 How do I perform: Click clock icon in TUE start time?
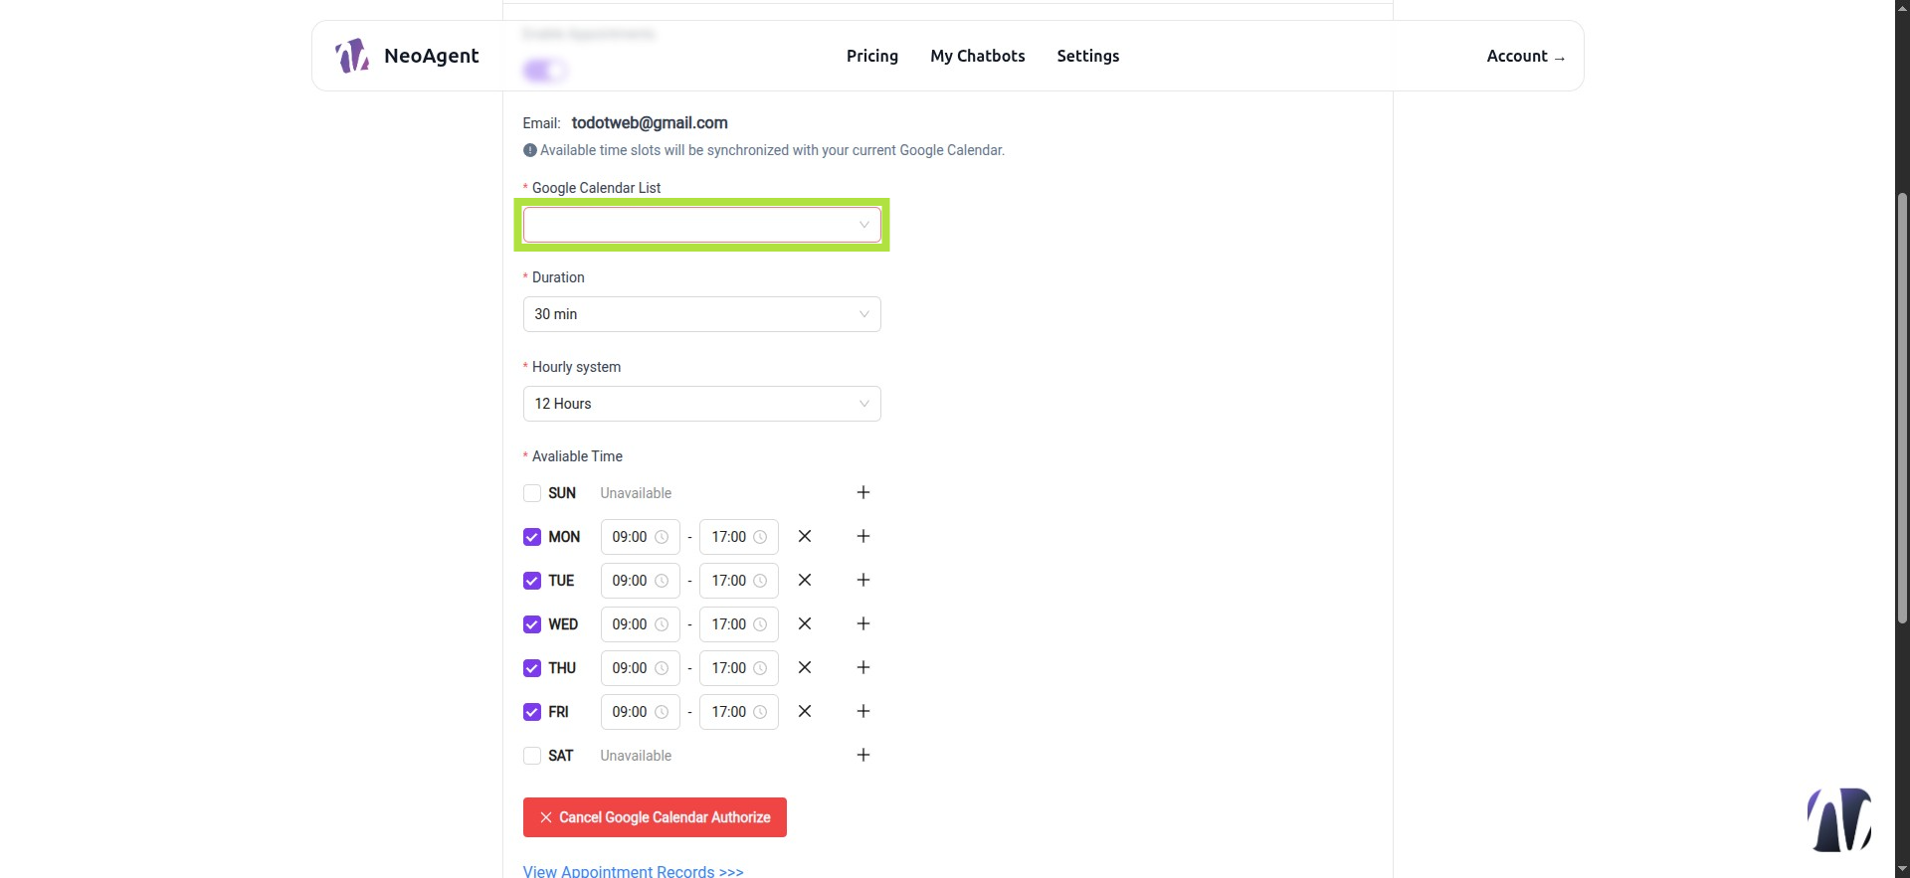click(x=662, y=581)
